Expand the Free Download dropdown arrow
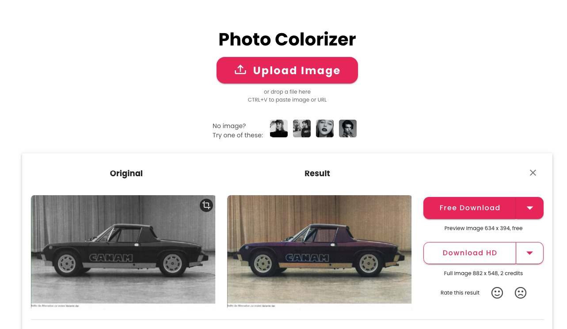The image size is (567, 329). point(529,208)
